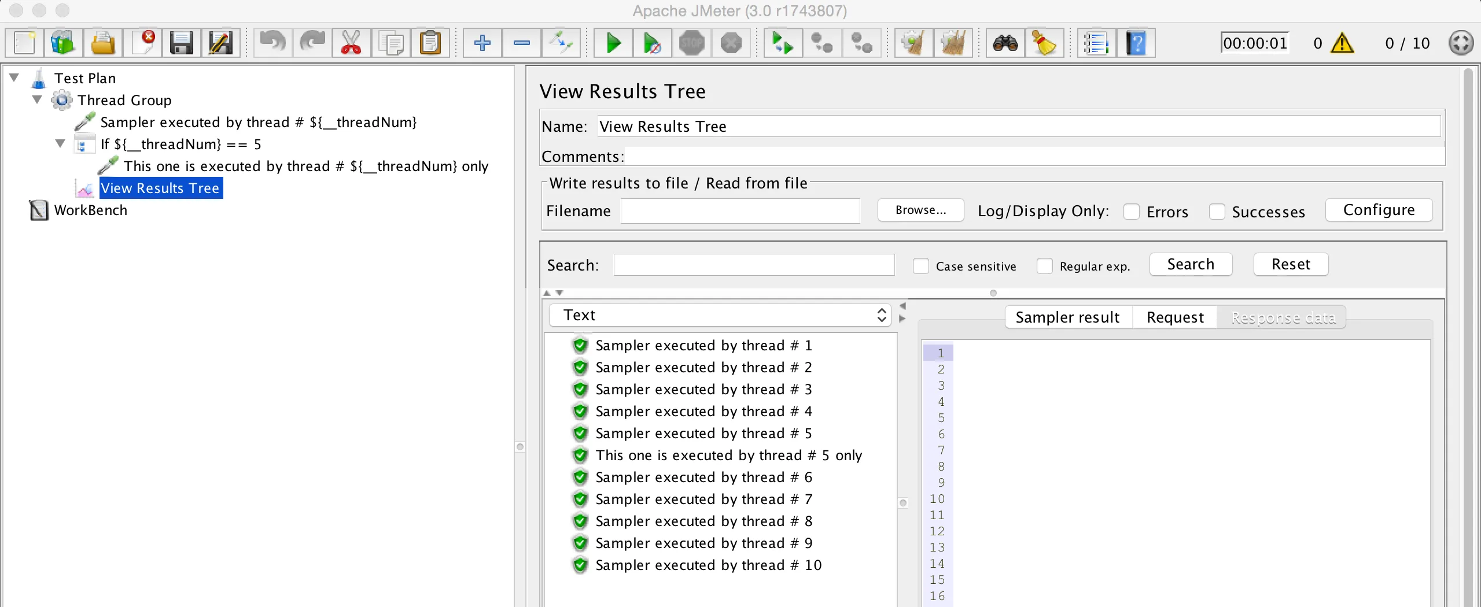This screenshot has width=1481, height=607.
Task: Clear all results with double broom
Action: point(953,43)
